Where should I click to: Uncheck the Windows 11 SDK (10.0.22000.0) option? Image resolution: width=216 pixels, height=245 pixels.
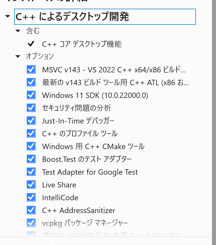pos(31,95)
